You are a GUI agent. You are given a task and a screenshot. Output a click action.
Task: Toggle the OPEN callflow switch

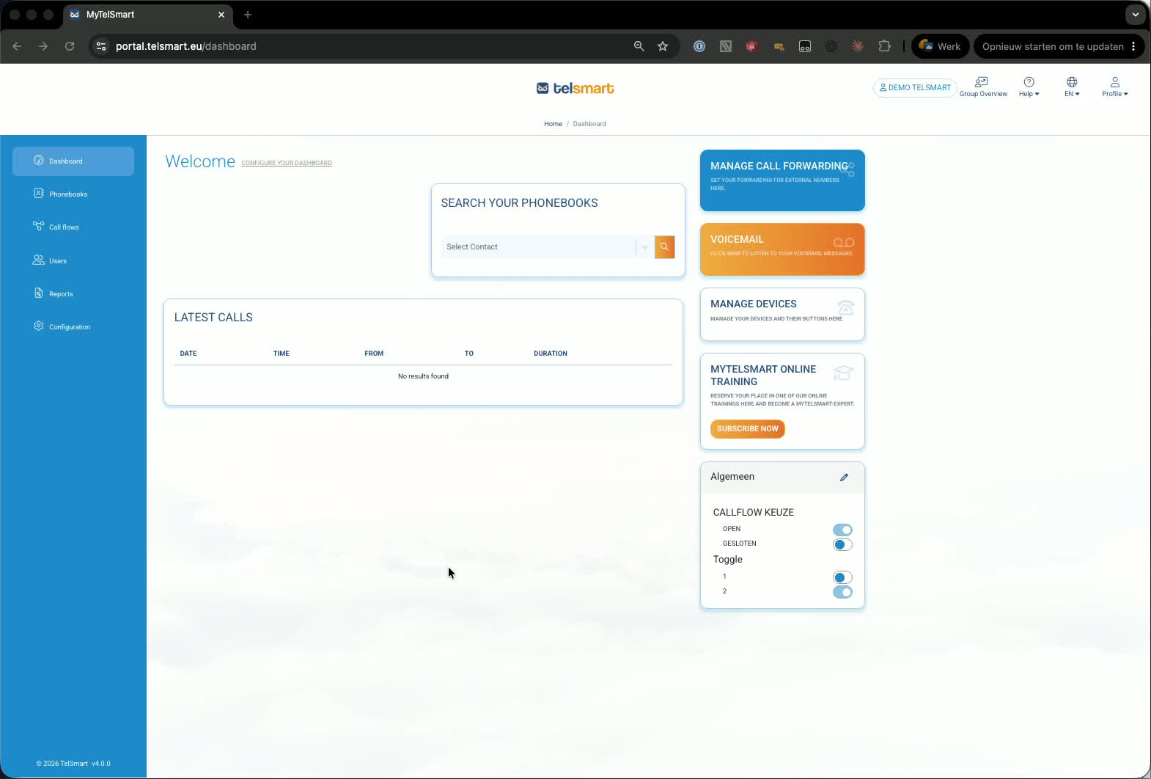(x=842, y=530)
